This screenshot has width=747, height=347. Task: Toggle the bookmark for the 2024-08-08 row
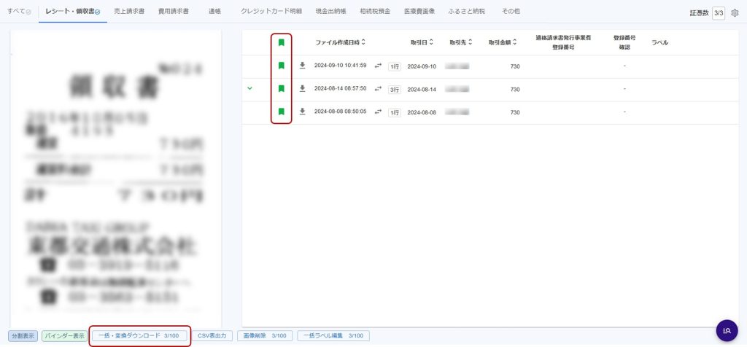pyautogui.click(x=281, y=112)
